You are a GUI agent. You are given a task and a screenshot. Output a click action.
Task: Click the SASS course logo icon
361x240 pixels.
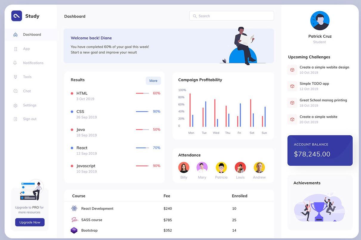74,220
